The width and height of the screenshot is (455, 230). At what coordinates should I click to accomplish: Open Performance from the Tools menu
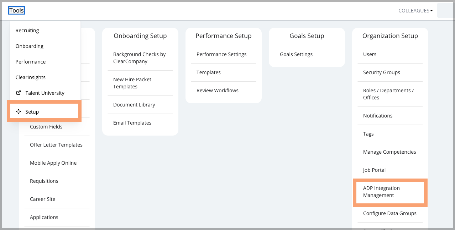[x=31, y=62]
